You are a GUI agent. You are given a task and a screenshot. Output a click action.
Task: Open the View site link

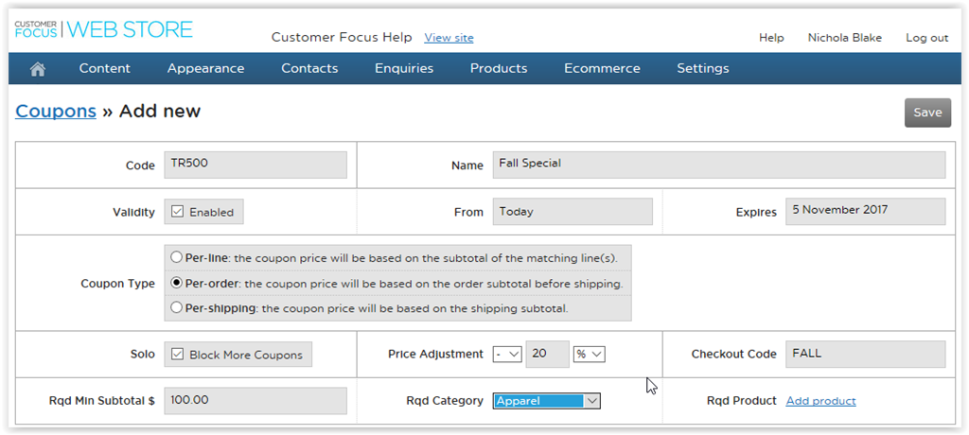click(449, 38)
